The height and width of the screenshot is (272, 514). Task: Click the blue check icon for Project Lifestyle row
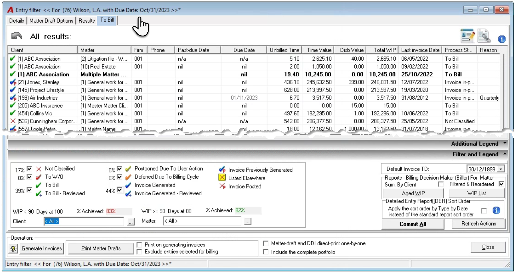point(13,90)
